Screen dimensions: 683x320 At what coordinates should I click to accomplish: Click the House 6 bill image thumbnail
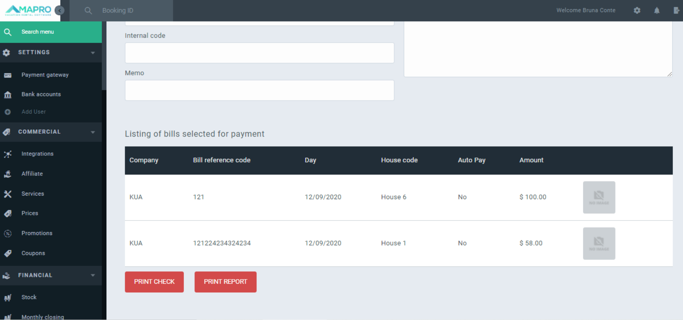coord(599,197)
